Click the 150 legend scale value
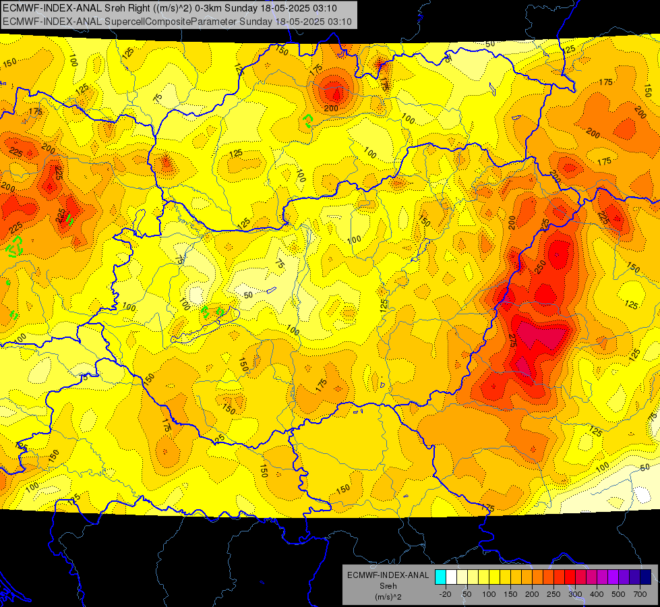Viewport: 660px width, 607px height. [510, 594]
